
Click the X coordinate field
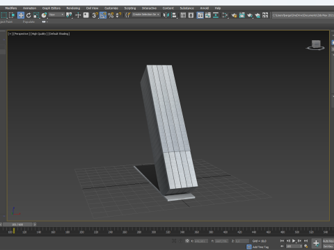[x=201, y=241]
